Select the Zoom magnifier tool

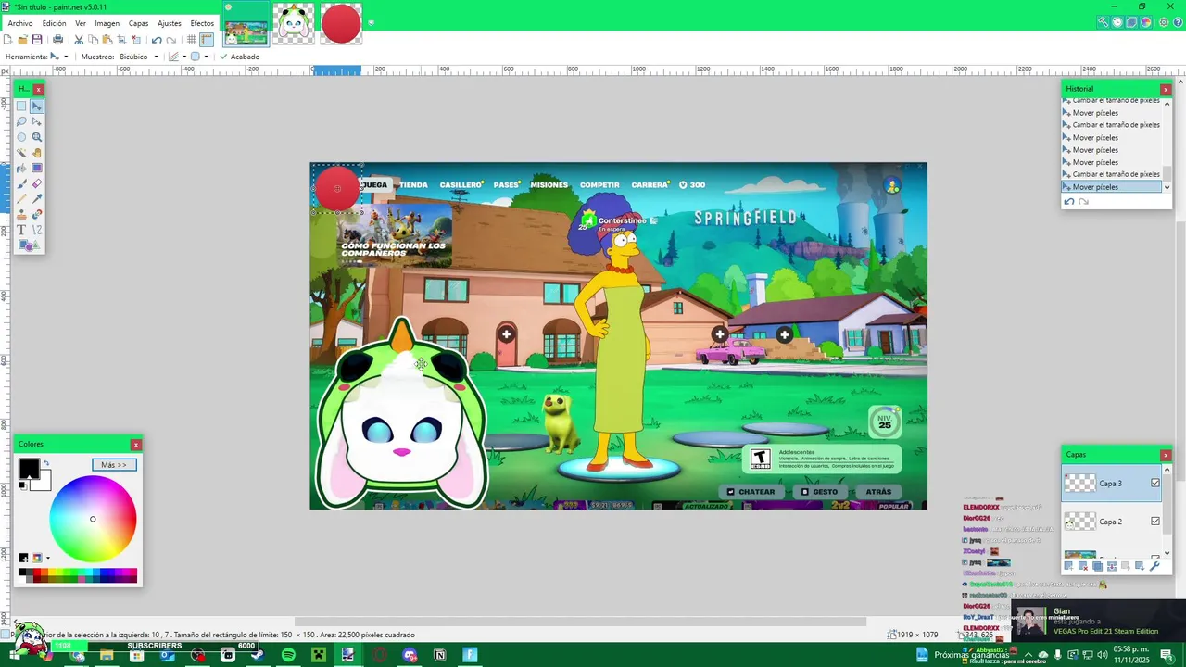pyautogui.click(x=37, y=137)
